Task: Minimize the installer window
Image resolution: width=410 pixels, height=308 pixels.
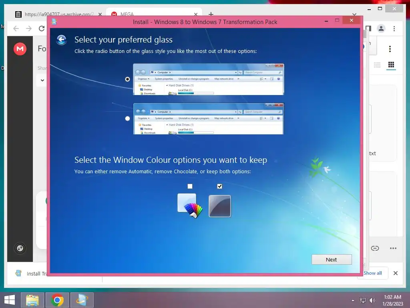Action: 326,21
